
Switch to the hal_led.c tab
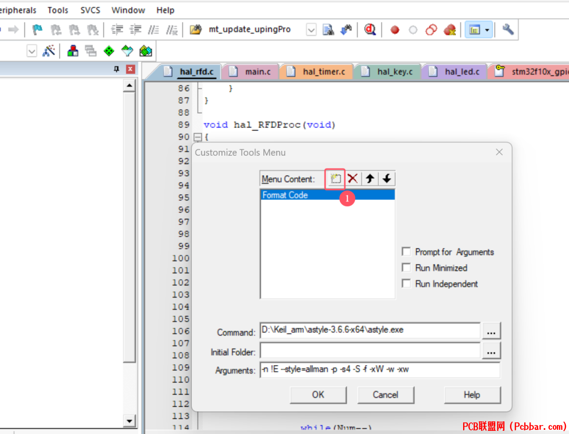tap(455, 72)
